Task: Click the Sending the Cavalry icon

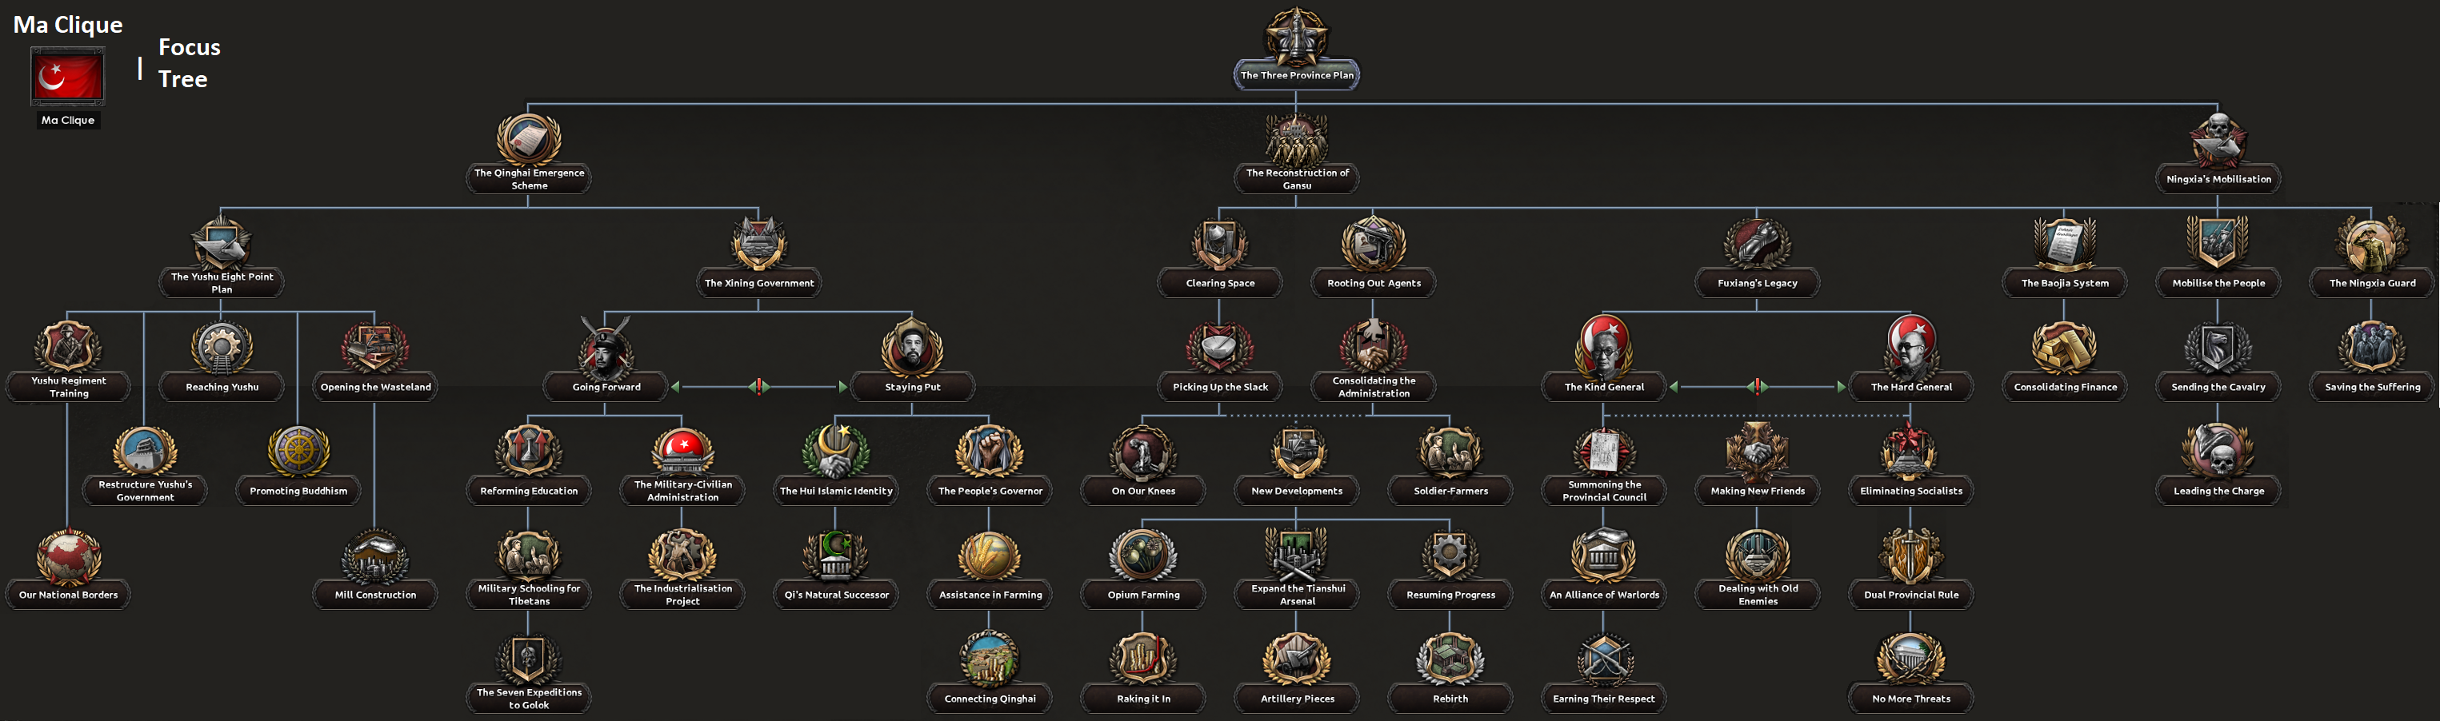Action: [2218, 349]
